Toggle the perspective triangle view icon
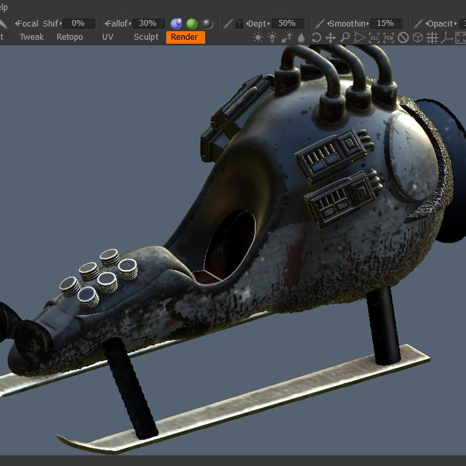Viewport: 466px width, 466px height. click(359, 38)
